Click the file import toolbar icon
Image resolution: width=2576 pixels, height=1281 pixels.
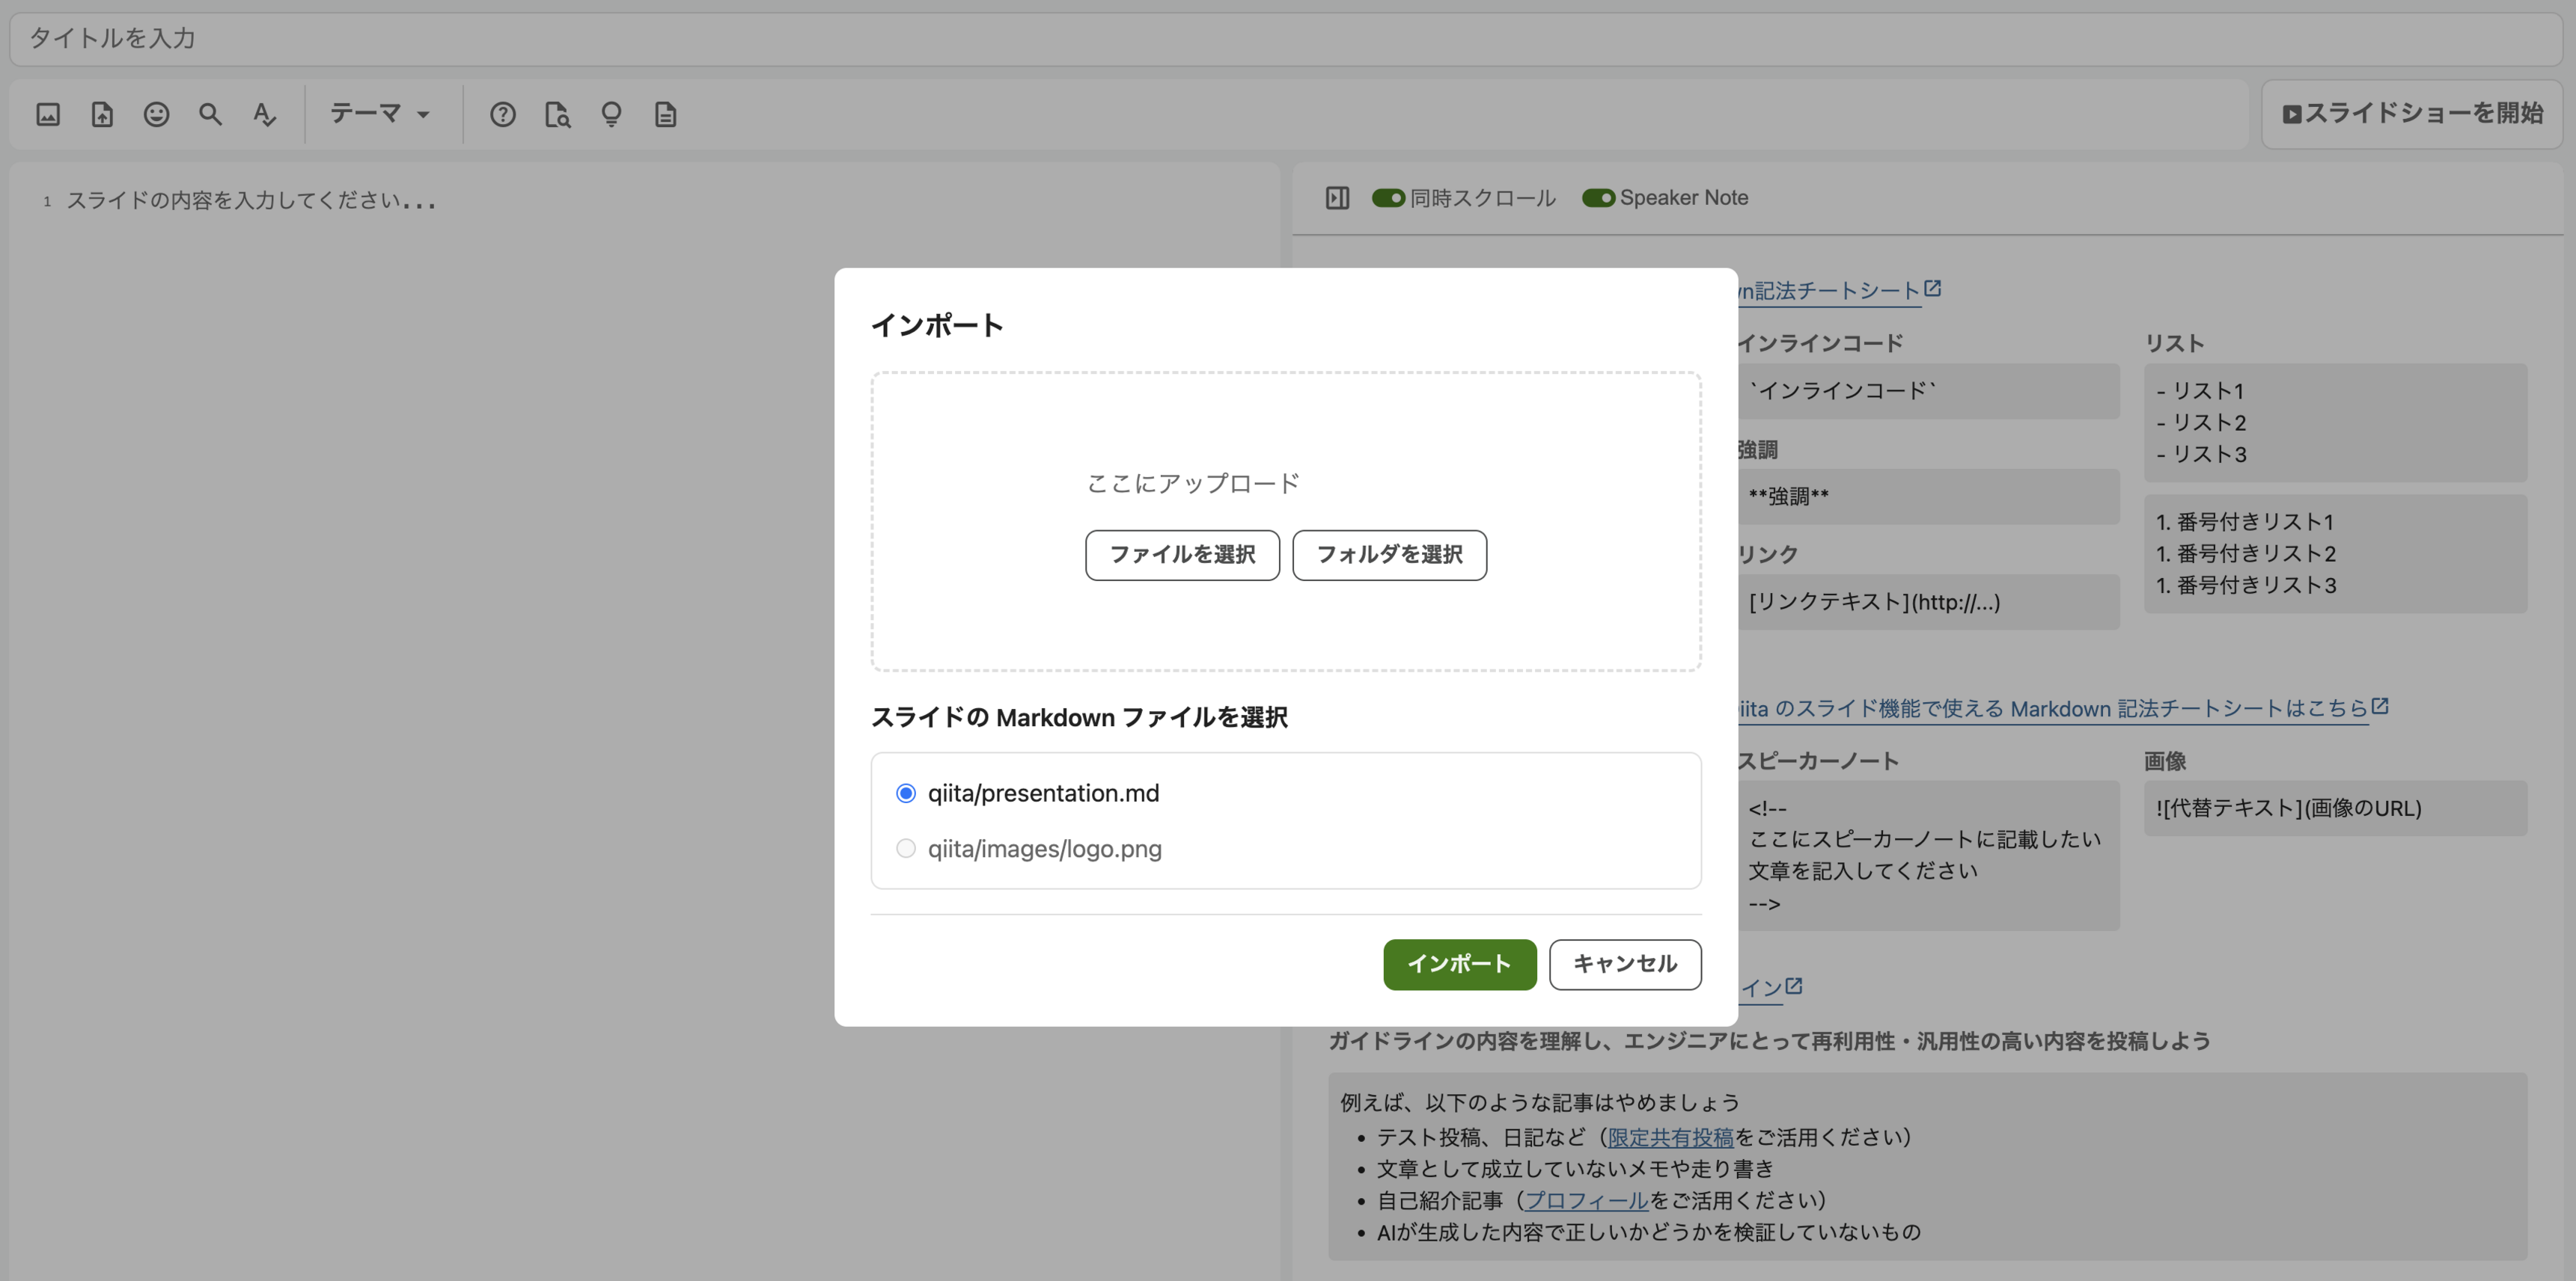coord(102,114)
